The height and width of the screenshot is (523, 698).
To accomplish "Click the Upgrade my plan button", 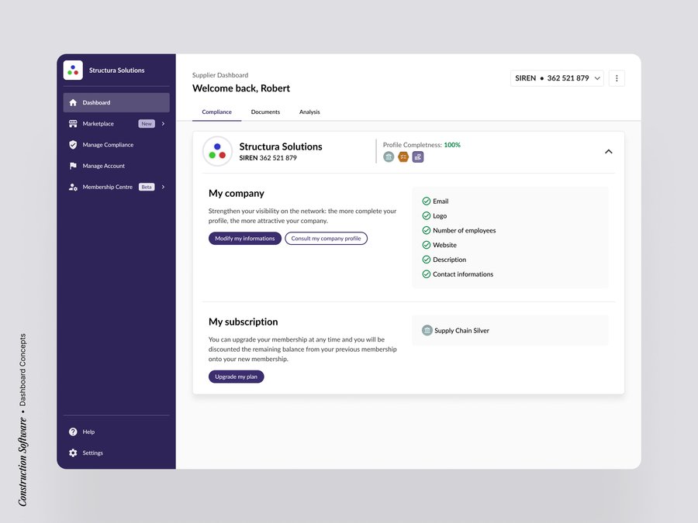I will click(236, 377).
